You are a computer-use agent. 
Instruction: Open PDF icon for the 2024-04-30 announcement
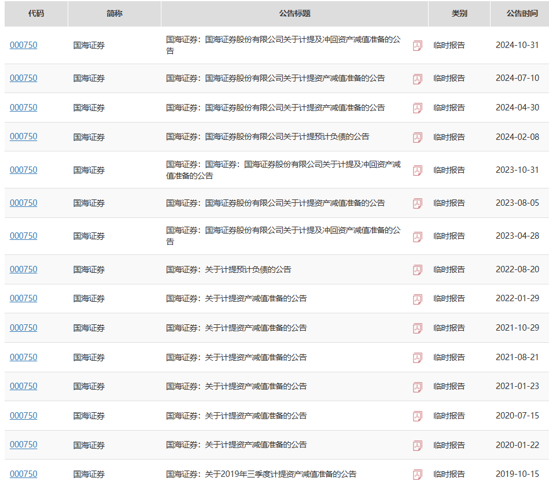(417, 108)
